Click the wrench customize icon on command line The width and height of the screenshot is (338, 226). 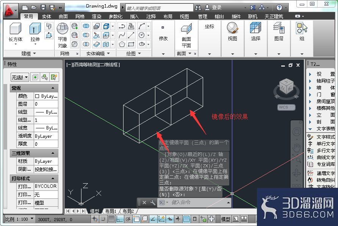pos(153,203)
